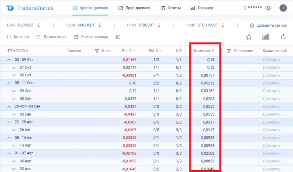Open the bar chart statistics icon
The image size is (293, 172).
pyautogui.click(x=266, y=37)
